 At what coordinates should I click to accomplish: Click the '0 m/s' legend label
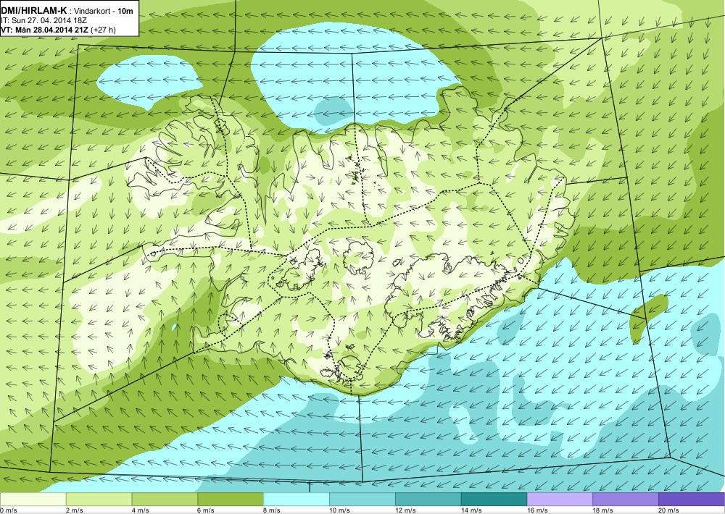pos(9,510)
